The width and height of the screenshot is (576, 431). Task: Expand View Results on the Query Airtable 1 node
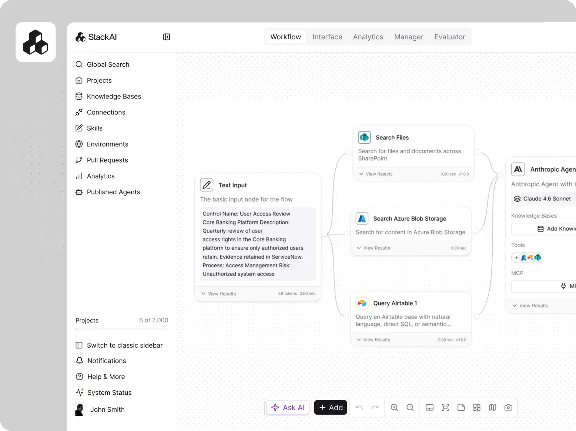coord(373,340)
